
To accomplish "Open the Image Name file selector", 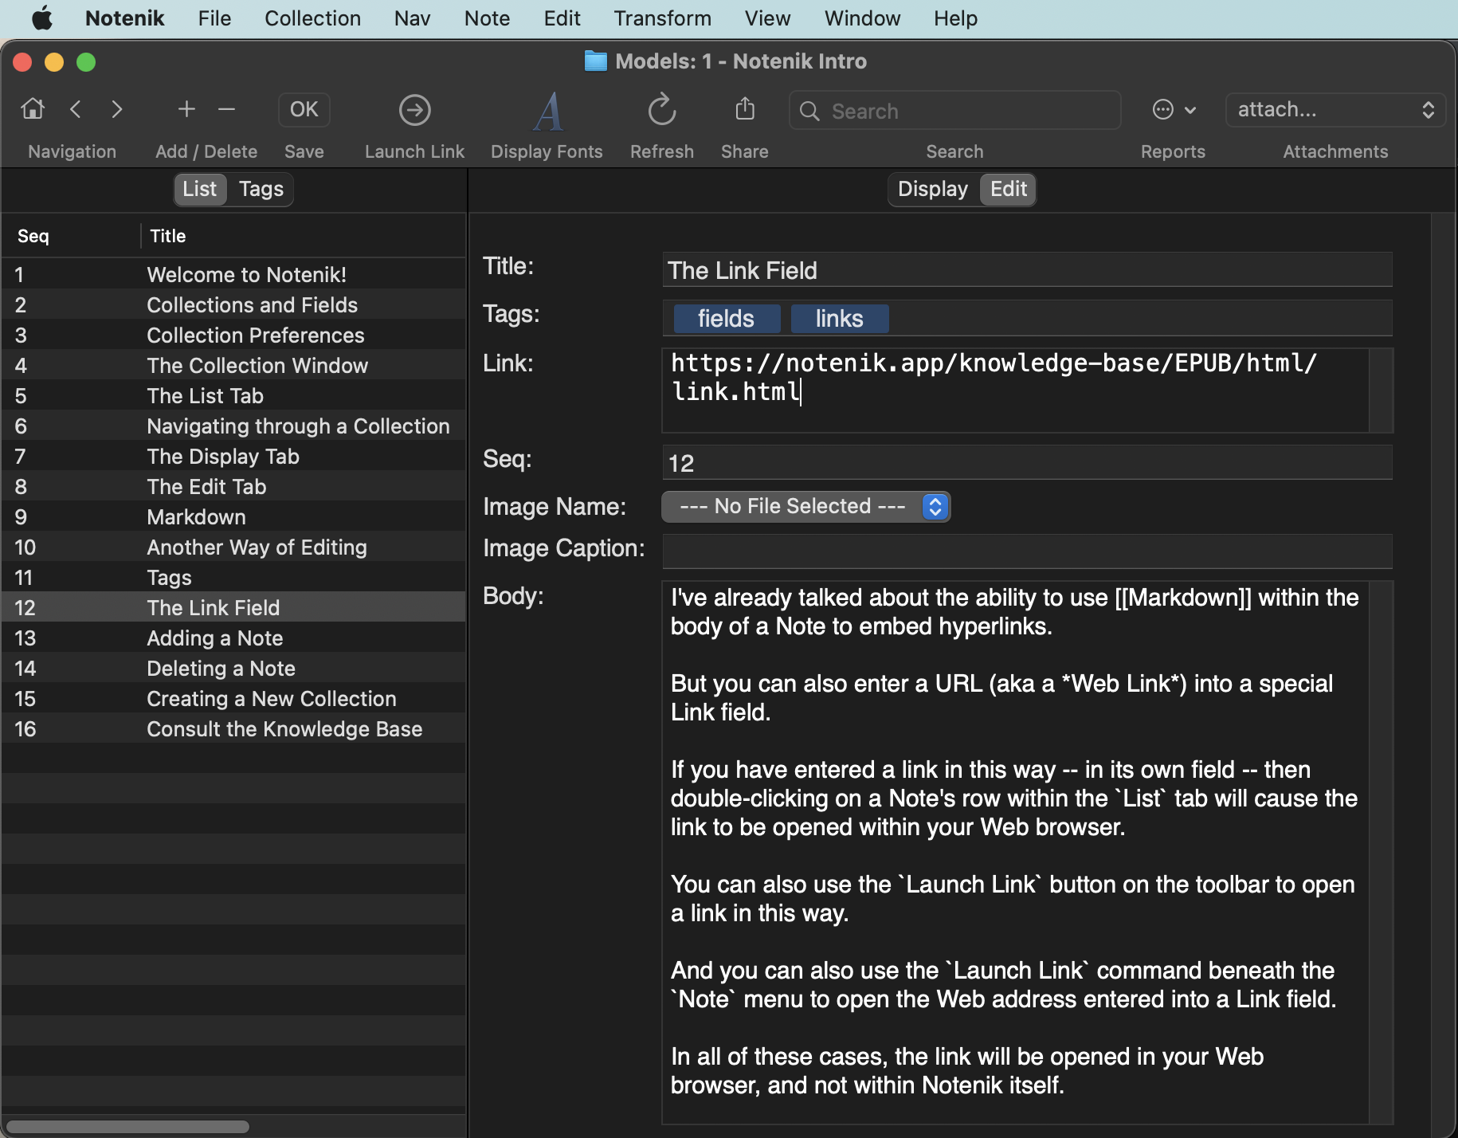I will click(805, 507).
